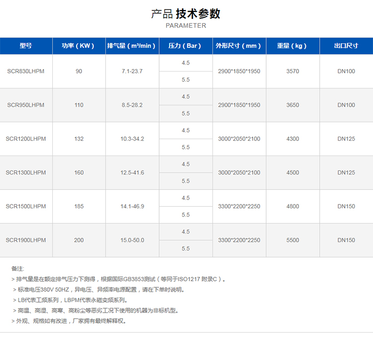Click the 重量（kg）column header

tap(292, 46)
